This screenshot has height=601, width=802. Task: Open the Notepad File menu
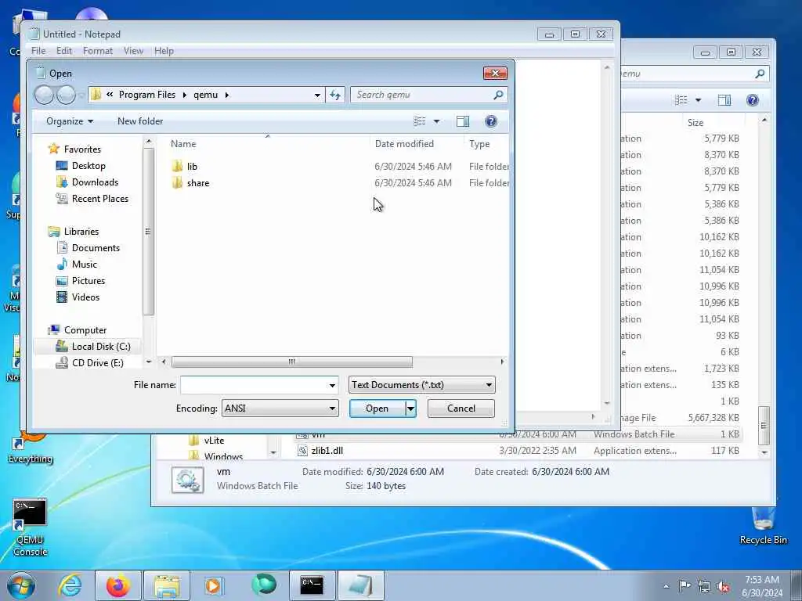point(38,51)
